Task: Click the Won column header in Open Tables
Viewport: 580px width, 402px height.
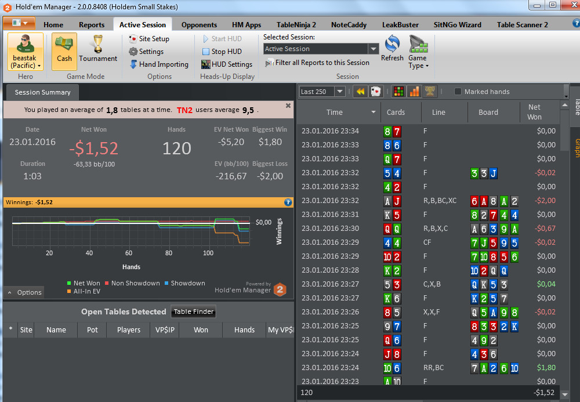Action: [201, 330]
